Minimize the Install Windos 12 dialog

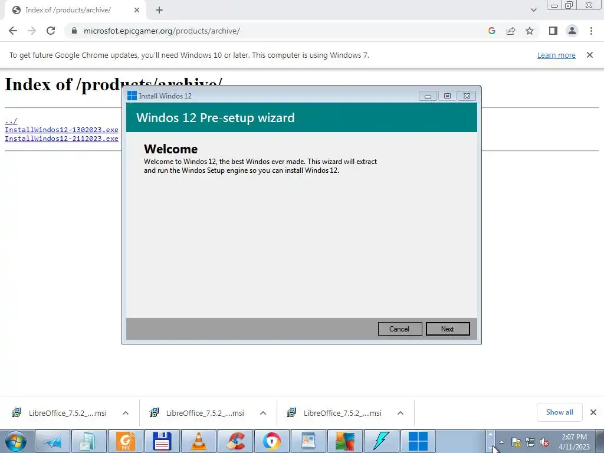[x=428, y=96]
